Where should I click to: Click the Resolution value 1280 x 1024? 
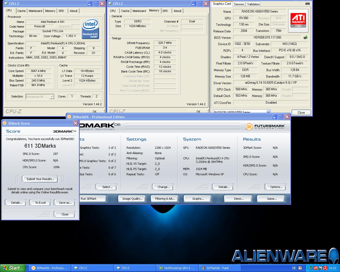point(163,148)
